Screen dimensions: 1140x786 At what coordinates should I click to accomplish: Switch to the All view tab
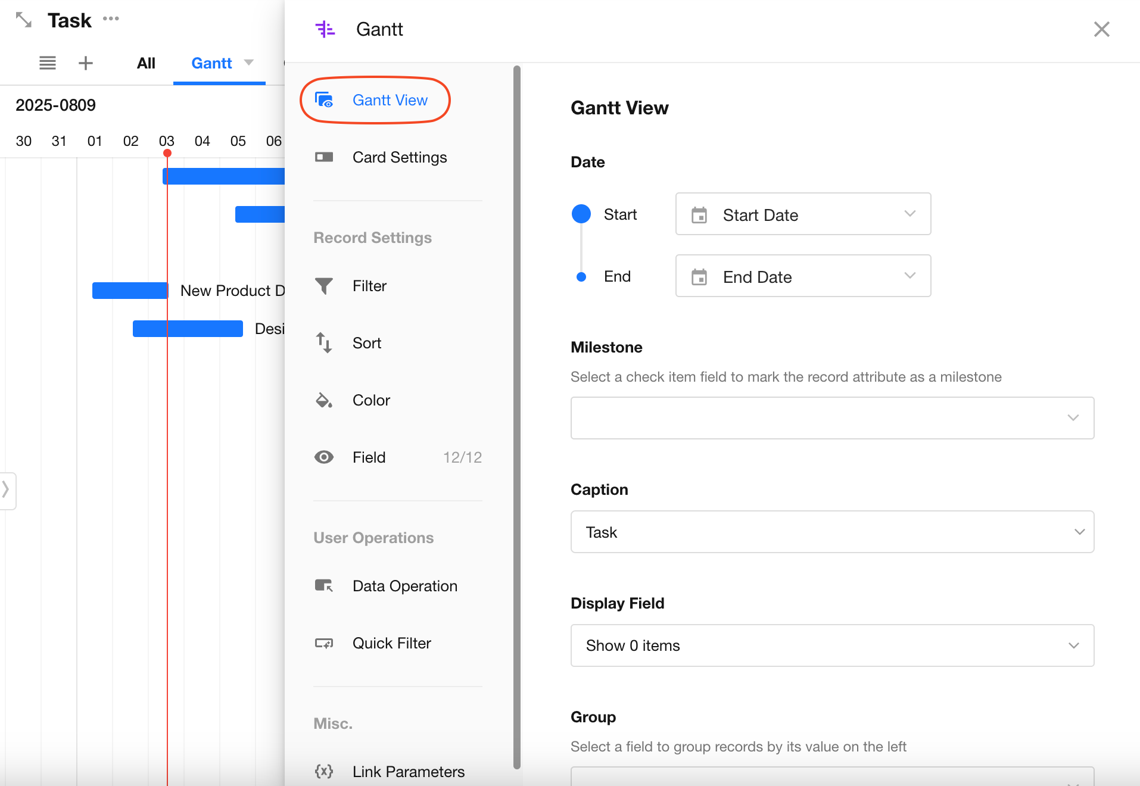(x=146, y=63)
